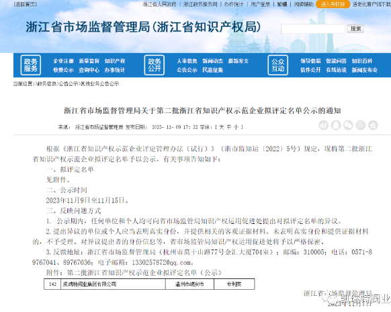
Task: Share to QZone star icon
Action: coord(373,125)
